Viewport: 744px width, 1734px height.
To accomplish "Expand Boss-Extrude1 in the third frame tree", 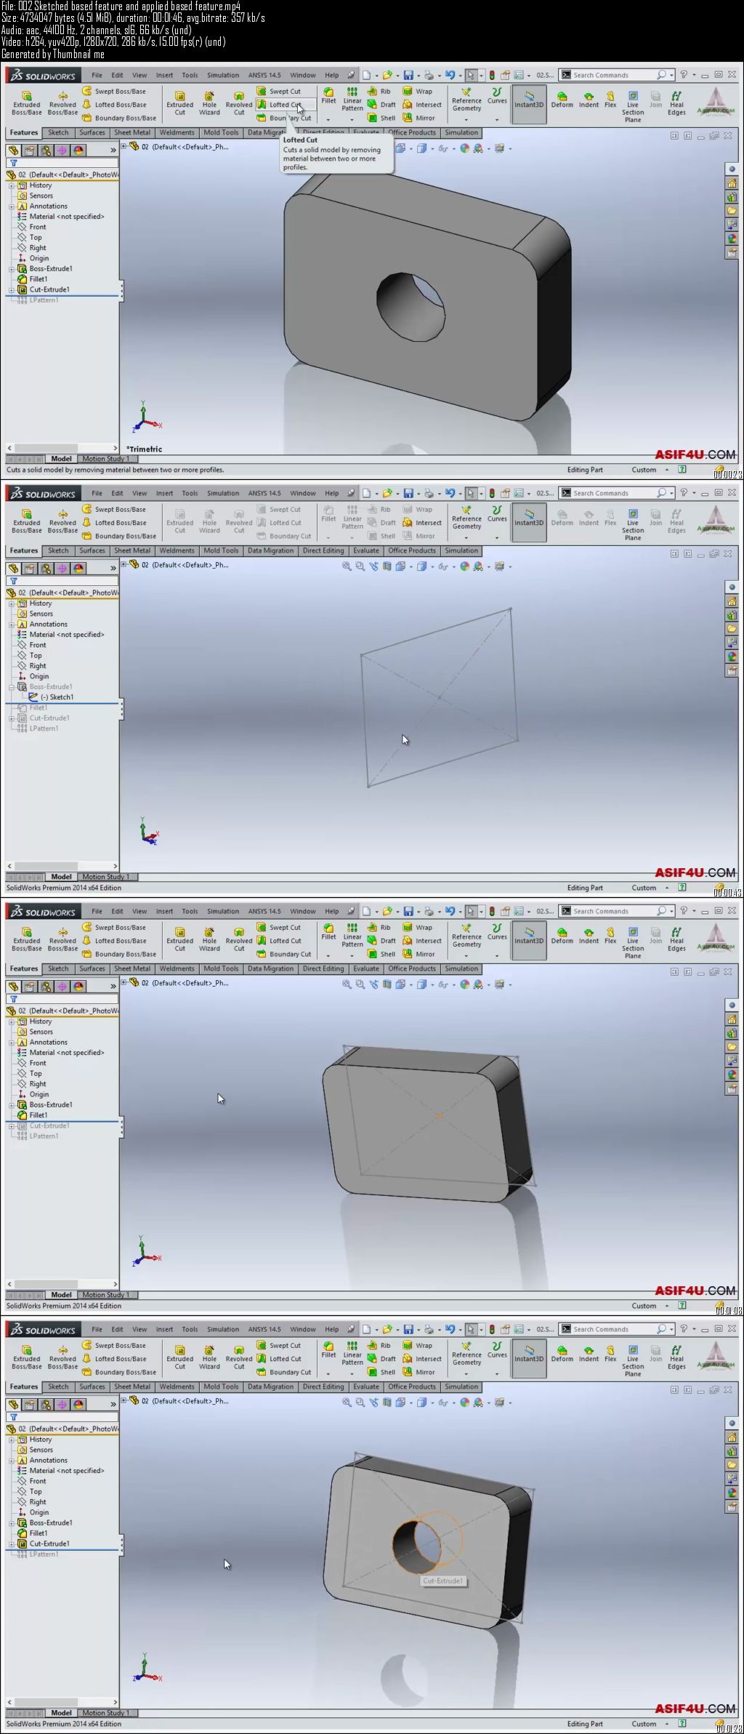I will pos(12,1105).
